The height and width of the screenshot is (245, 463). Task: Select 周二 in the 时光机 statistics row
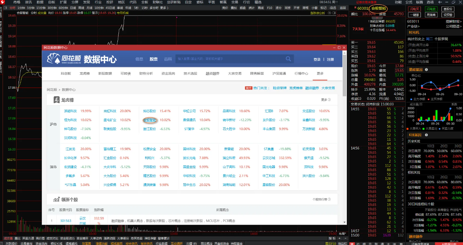[x=429, y=39]
